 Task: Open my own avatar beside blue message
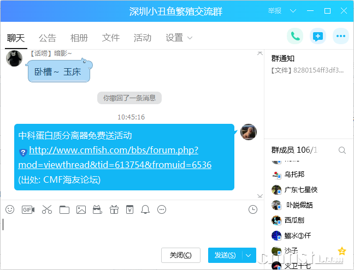(249, 132)
